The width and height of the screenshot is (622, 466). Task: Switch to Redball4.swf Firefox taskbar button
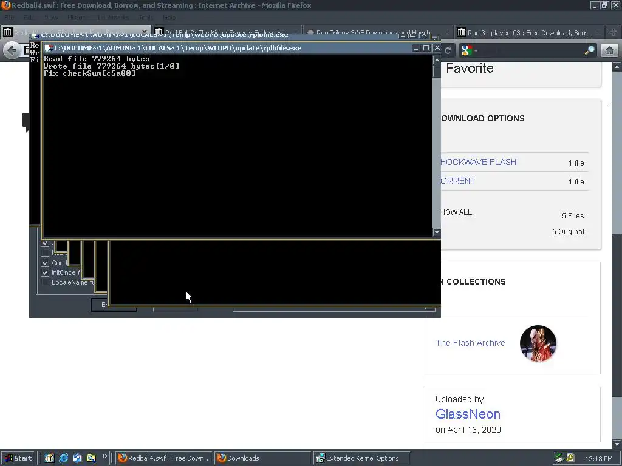[x=165, y=458]
